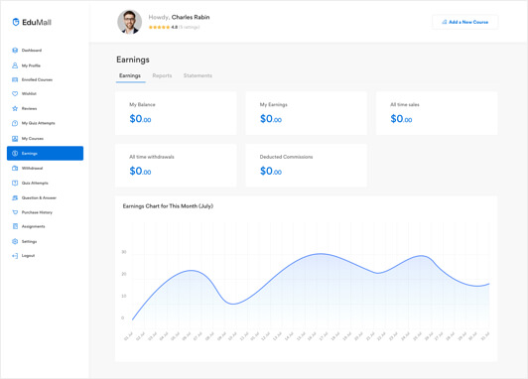Click the My Profile person icon
The height and width of the screenshot is (379, 528).
pyautogui.click(x=15, y=65)
